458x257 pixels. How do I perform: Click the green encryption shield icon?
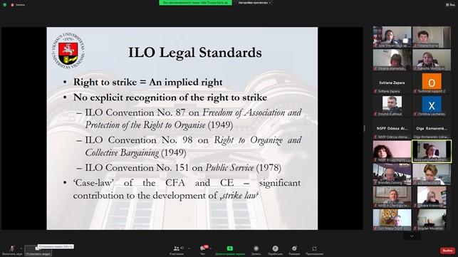coord(5,5)
